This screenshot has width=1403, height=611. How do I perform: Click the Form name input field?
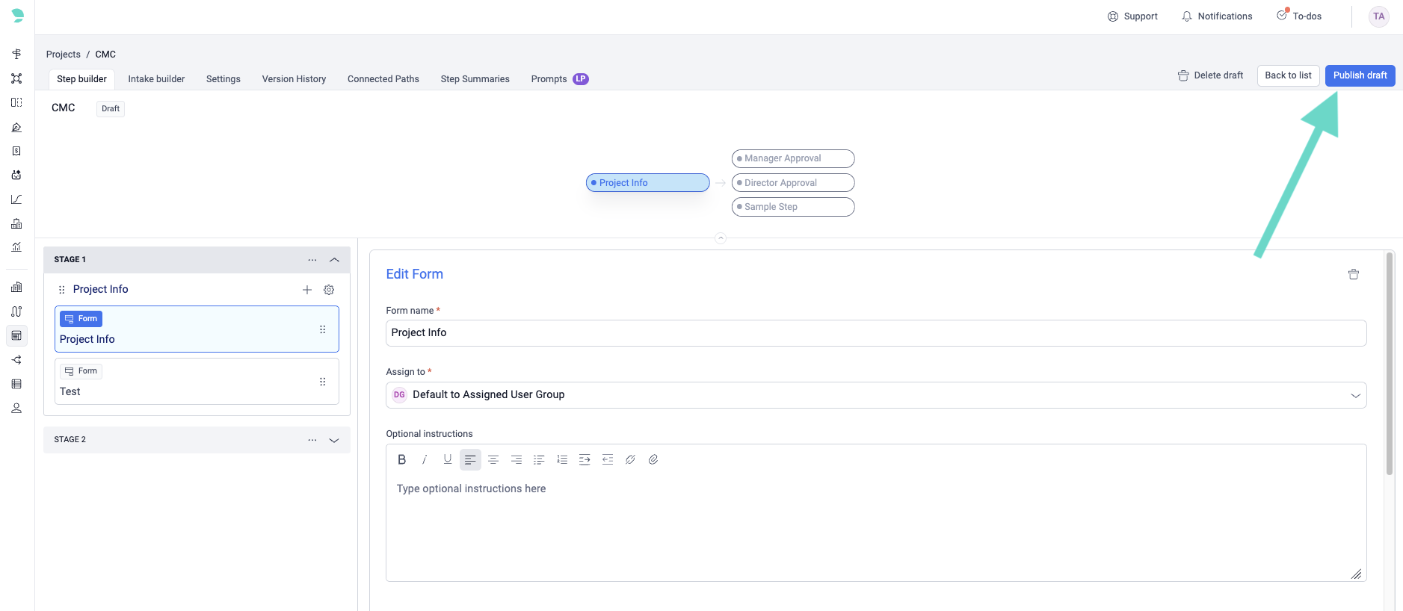(875, 333)
